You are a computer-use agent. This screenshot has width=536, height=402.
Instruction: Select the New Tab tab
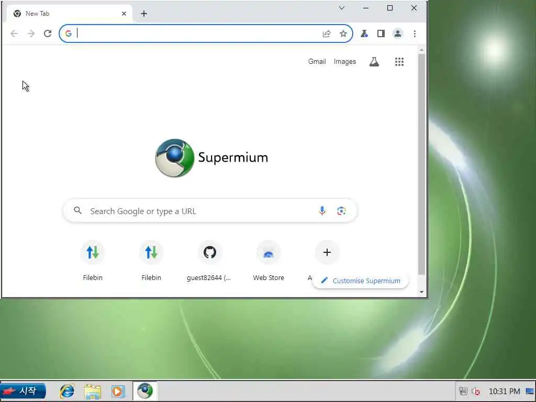[69, 14]
